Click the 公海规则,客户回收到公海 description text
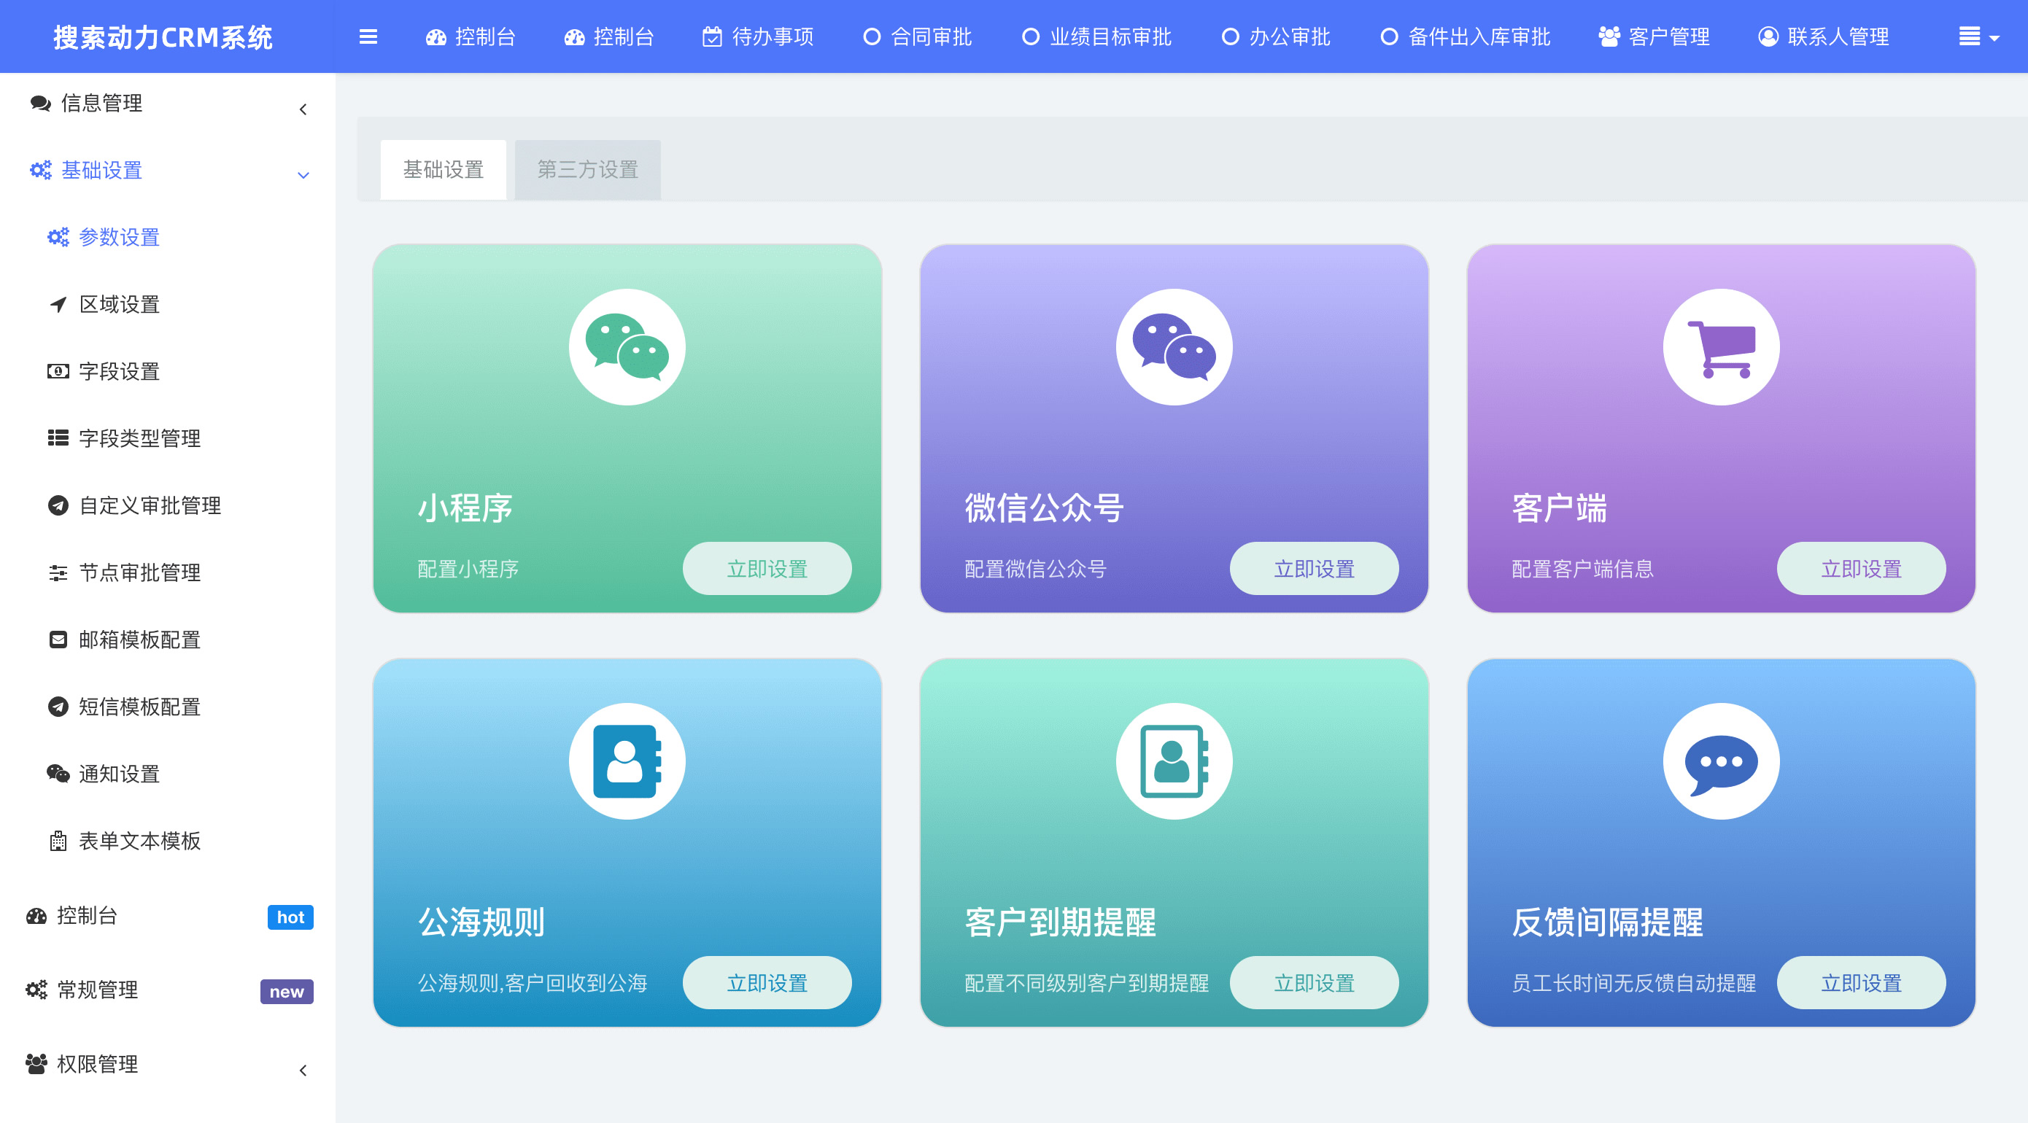 coord(533,984)
